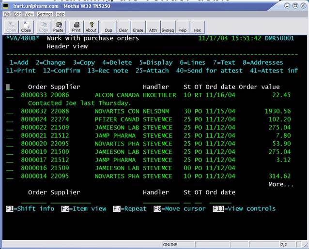This screenshot has height=249, width=309.
Task: Click the Handler filter input field
Action: (161, 201)
